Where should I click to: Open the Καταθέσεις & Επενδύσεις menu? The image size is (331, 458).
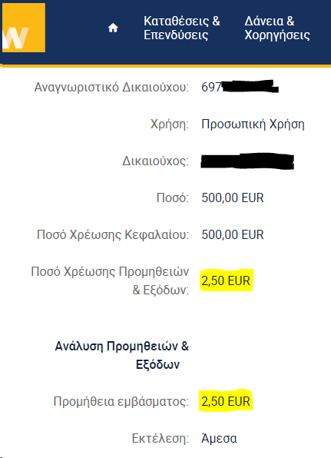pyautogui.click(x=181, y=28)
